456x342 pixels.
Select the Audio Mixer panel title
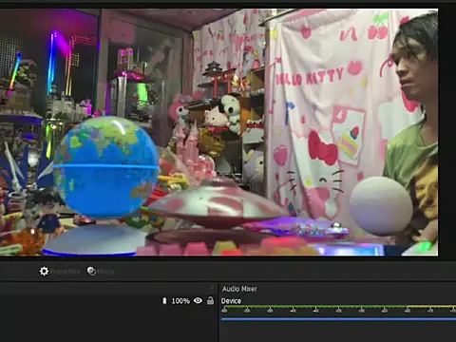239,289
